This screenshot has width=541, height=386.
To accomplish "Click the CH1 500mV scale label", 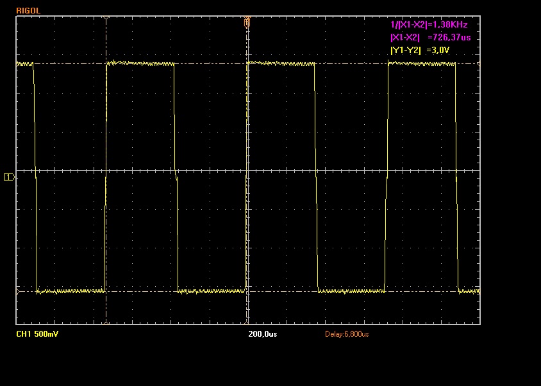I will tap(37, 334).
